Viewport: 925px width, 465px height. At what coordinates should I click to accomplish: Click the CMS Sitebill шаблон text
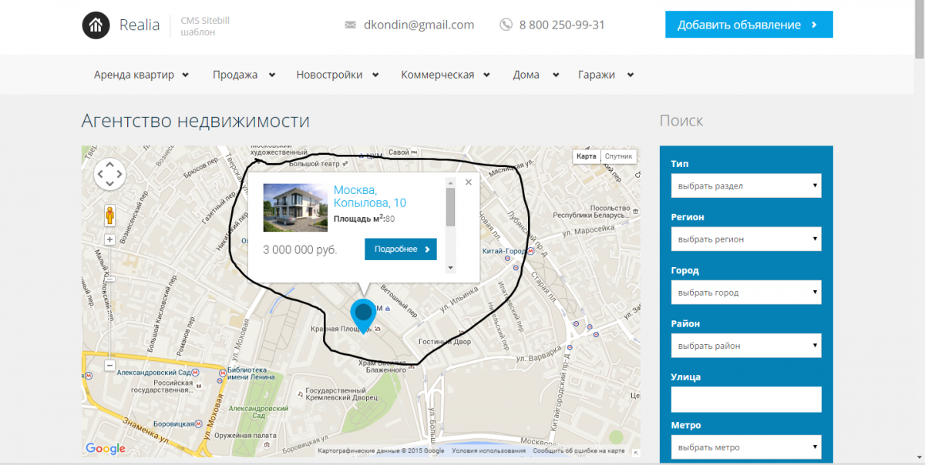[x=205, y=26]
